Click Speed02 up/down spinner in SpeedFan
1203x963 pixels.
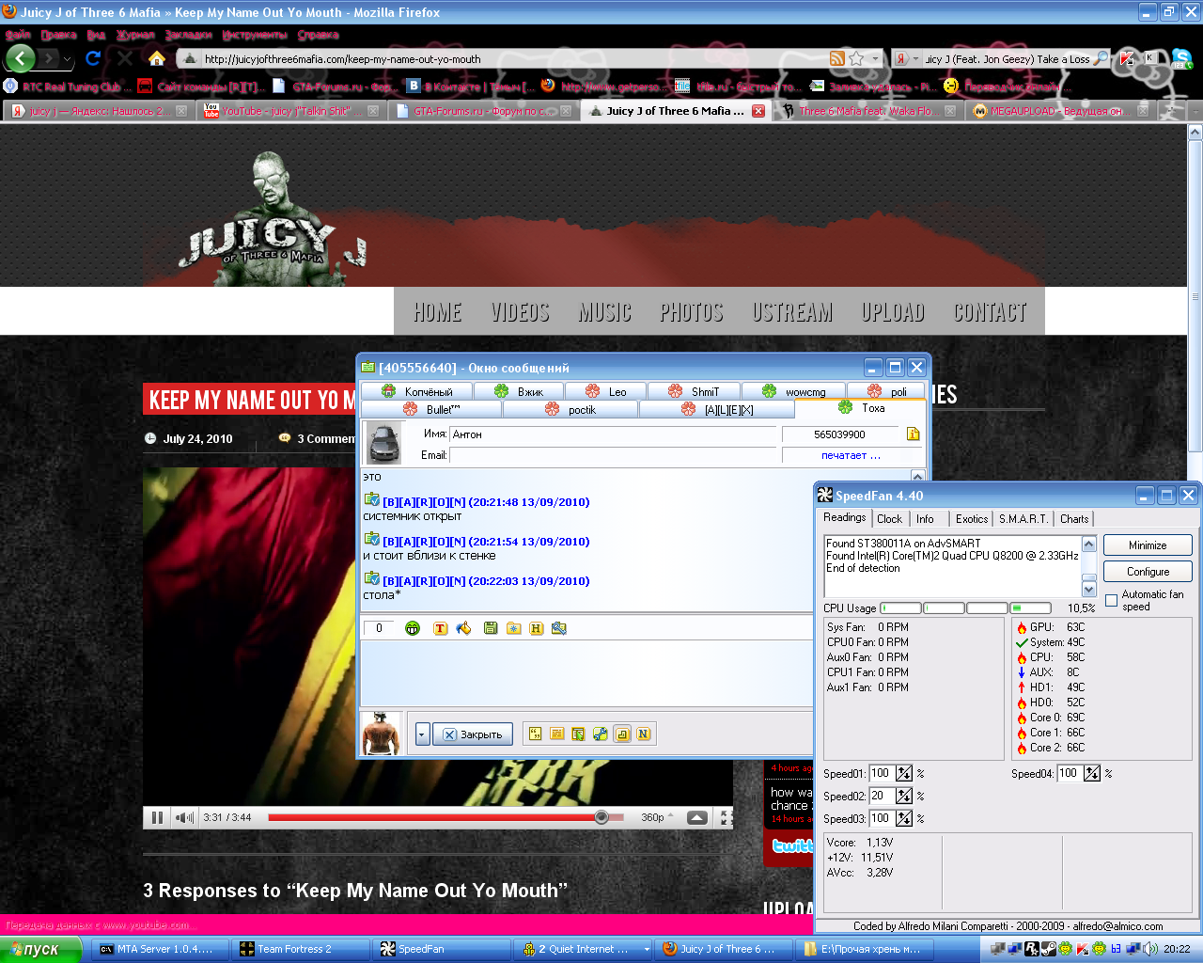tap(904, 796)
